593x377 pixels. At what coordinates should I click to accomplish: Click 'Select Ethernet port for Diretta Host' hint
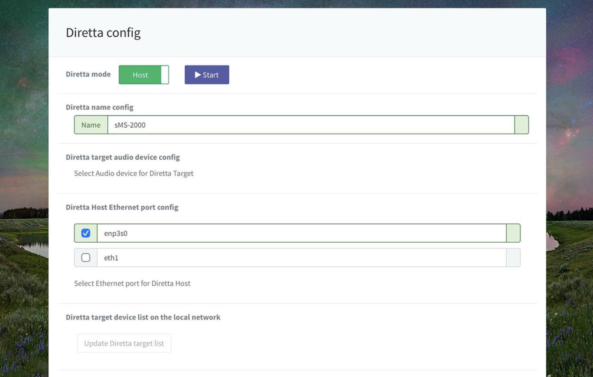(132, 284)
